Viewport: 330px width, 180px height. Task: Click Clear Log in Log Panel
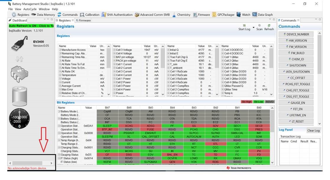(313, 130)
